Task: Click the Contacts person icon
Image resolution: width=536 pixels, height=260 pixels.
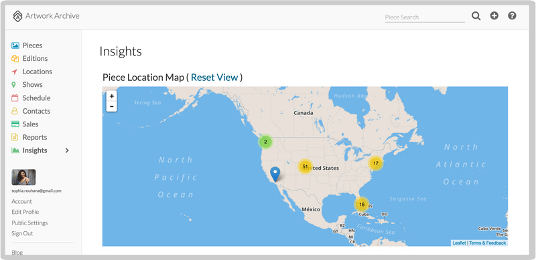Action: pyautogui.click(x=15, y=111)
